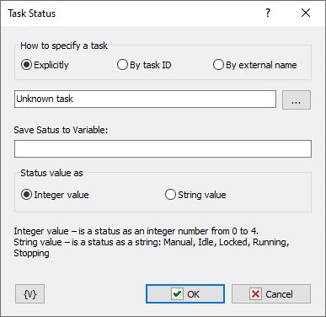Screen dimensions: 326x317
Task: Close the Task Status dialog
Action: coord(306,13)
